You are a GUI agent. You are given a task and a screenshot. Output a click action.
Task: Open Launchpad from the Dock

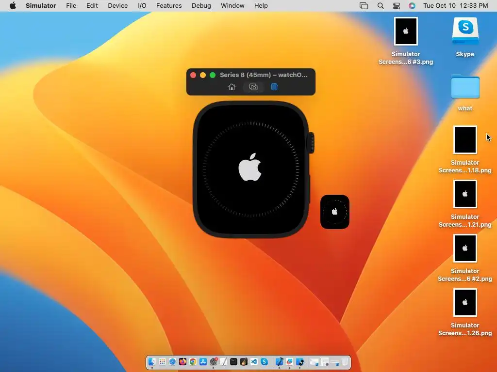(x=162, y=361)
